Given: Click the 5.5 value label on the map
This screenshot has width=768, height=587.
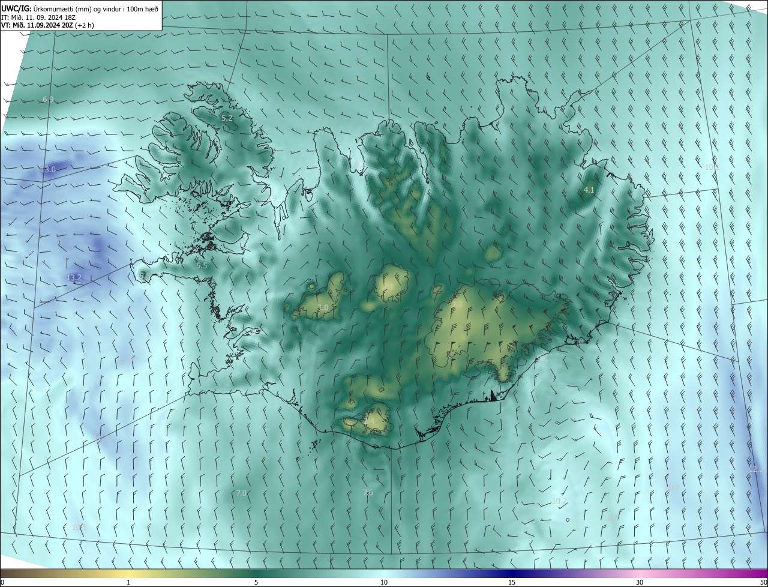Looking at the screenshot, I should [202, 265].
